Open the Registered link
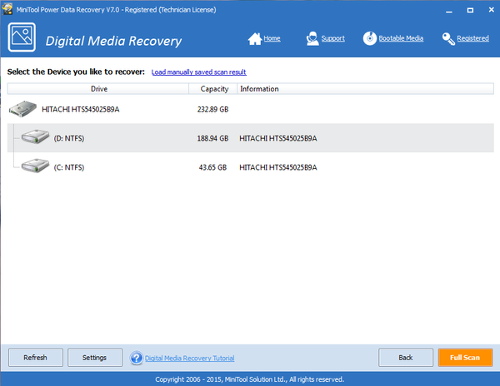This screenshot has height=386, width=500. (x=472, y=38)
